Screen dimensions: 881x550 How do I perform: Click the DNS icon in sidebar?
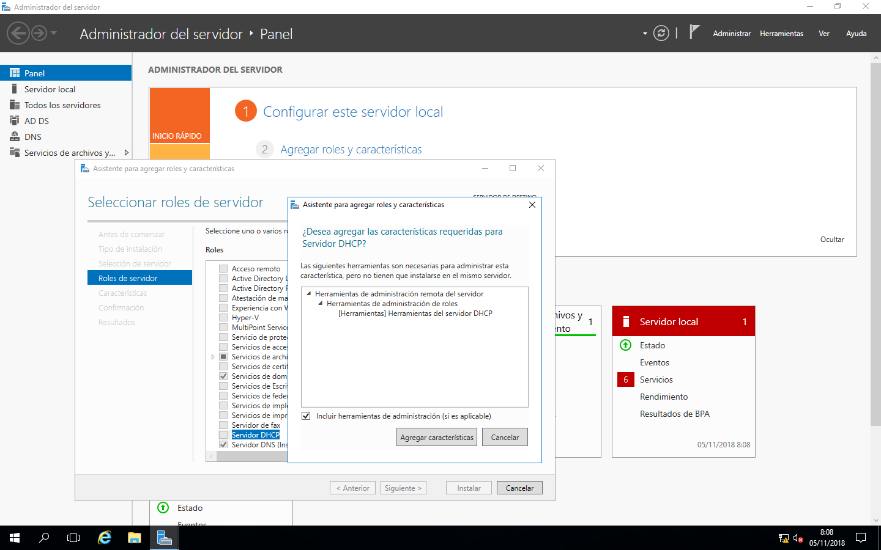pos(15,137)
